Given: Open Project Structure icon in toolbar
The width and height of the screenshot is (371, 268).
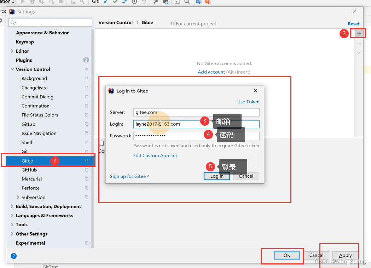Looking at the screenshot, I should click(166, 2).
